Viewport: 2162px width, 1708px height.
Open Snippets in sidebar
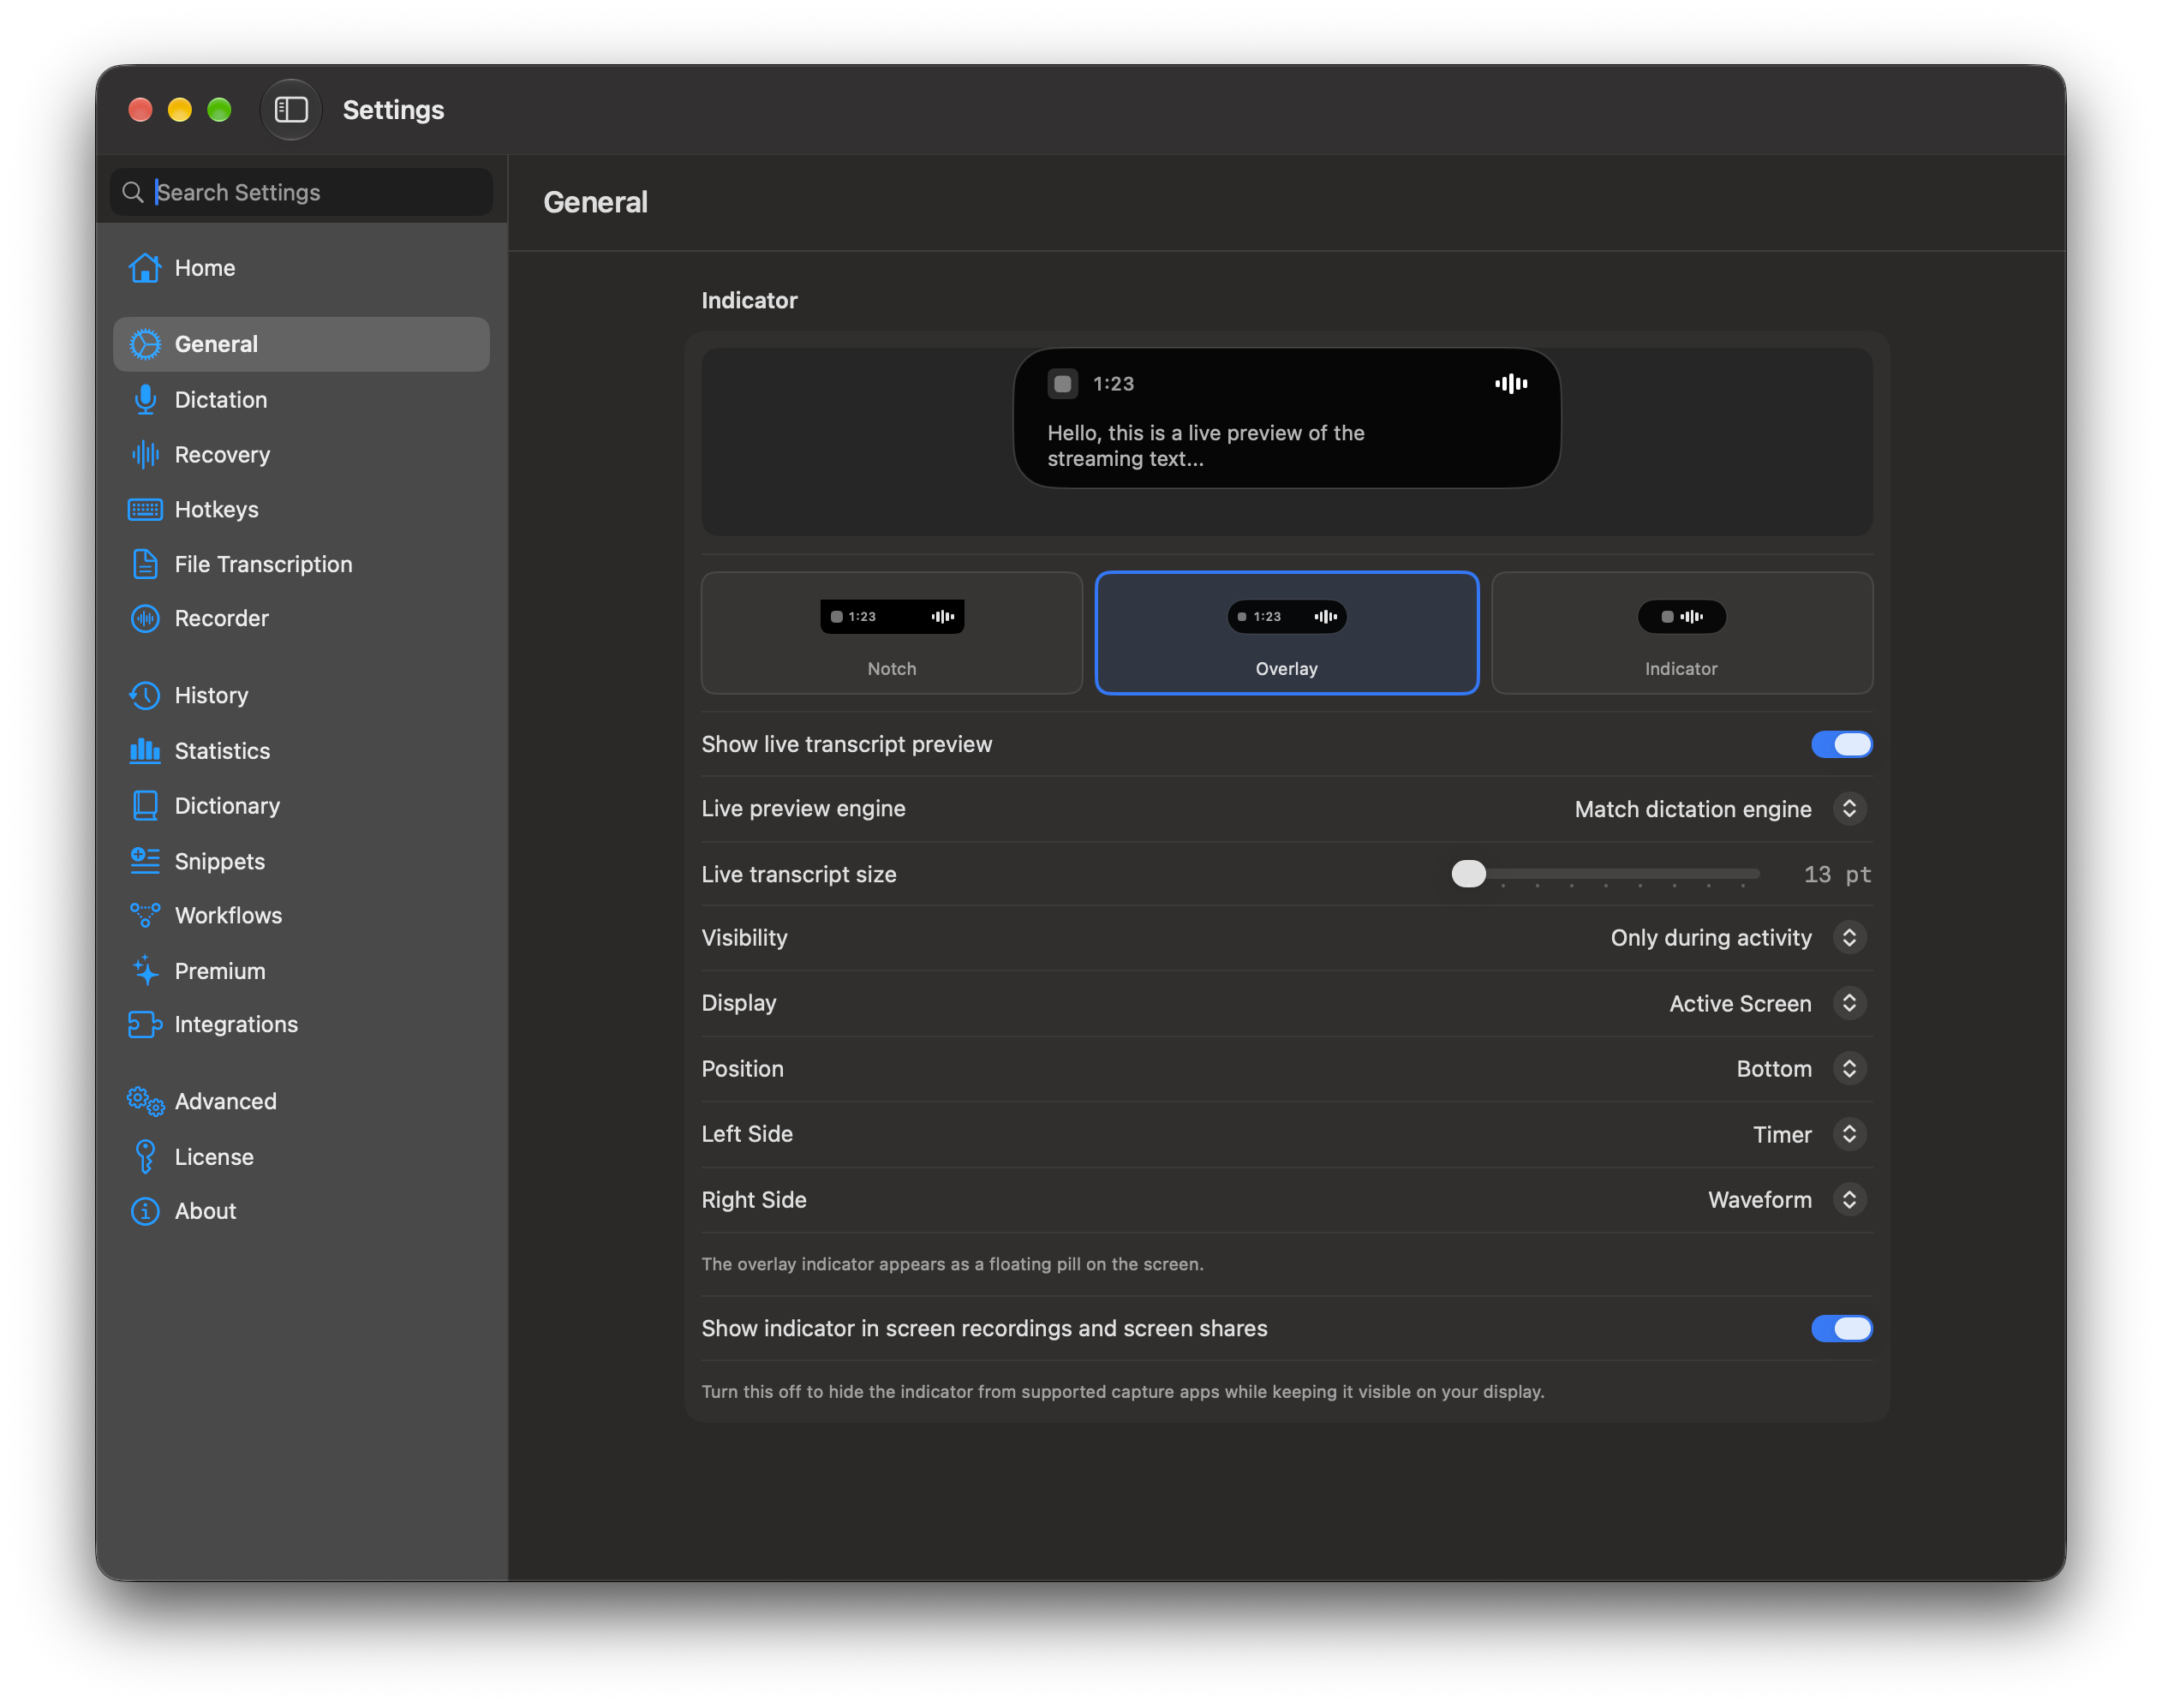click(x=301, y=860)
